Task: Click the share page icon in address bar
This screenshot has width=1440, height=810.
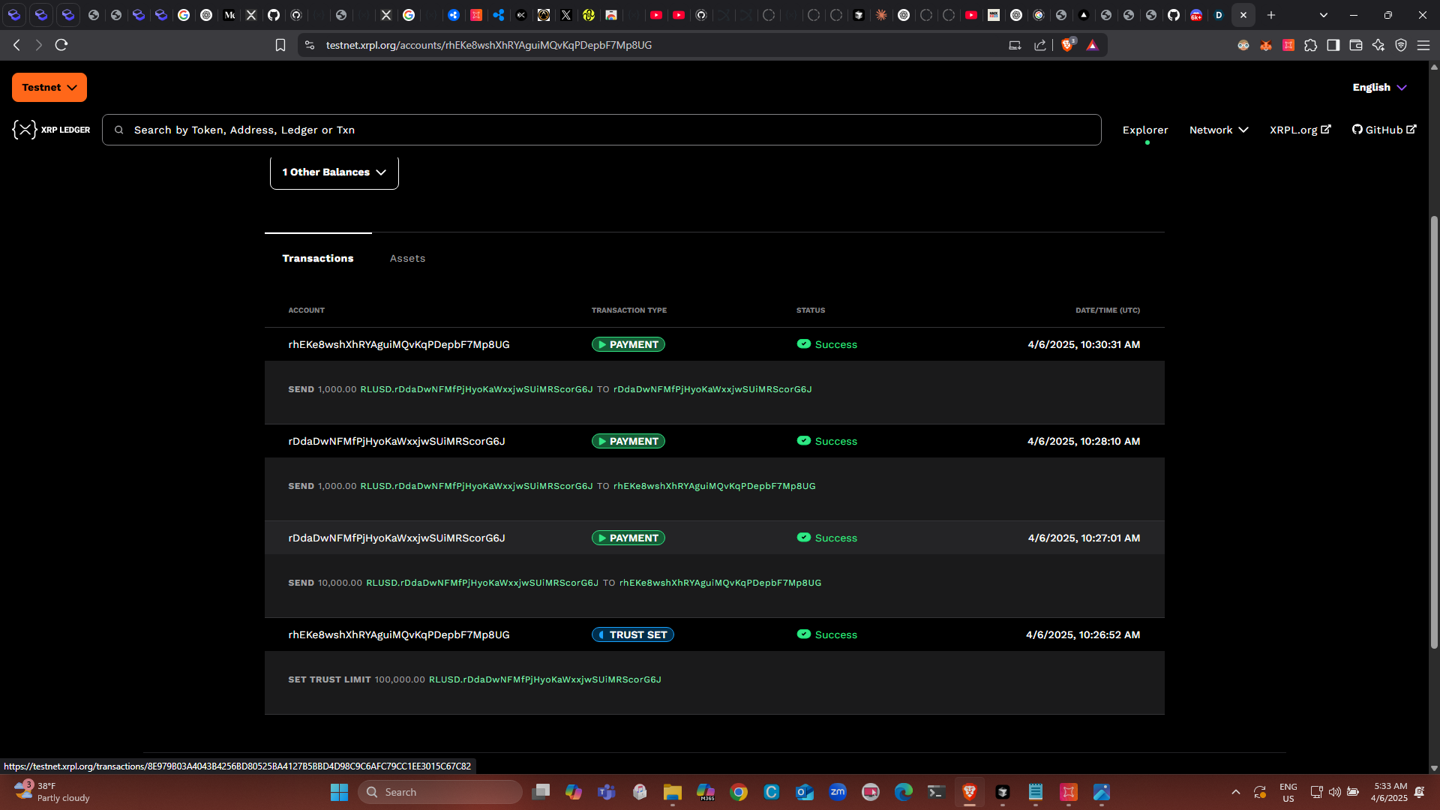Action: pos(1039,45)
